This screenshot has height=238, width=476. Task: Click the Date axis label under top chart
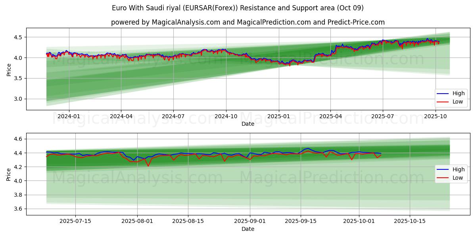point(248,124)
